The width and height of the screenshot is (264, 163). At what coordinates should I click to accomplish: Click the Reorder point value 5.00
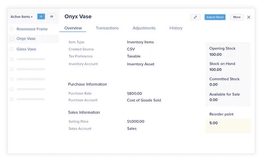coord(214,123)
